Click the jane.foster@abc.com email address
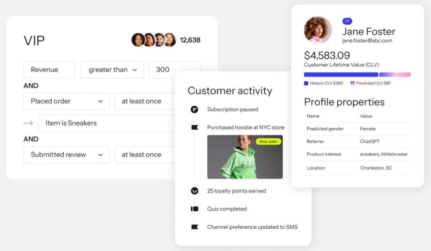This screenshot has height=251, width=431. pos(367,41)
